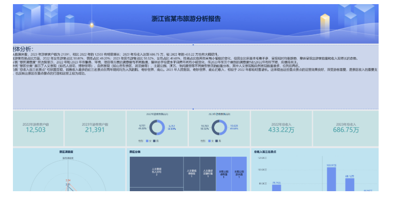Screen dimensions: 420x202
Task: Select the largest dark treemap block labeled 3
Action: (156, 172)
